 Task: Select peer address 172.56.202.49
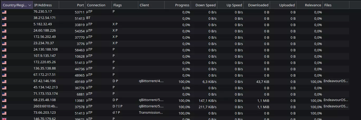pos(45,37)
